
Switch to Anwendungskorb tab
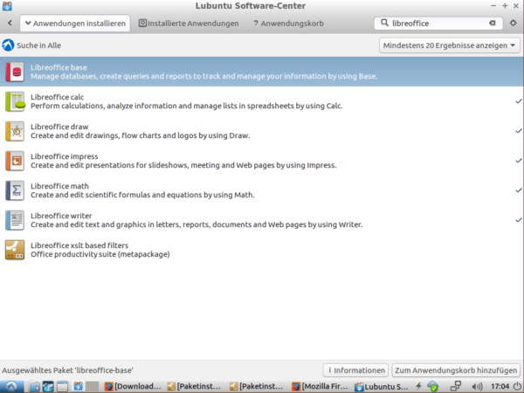click(x=288, y=23)
